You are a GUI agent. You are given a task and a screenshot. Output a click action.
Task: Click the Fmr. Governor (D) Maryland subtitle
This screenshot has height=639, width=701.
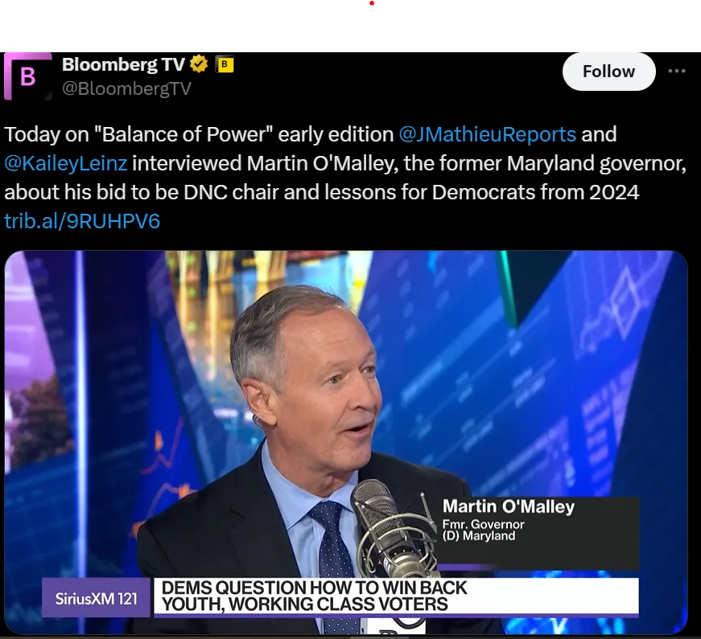click(483, 530)
